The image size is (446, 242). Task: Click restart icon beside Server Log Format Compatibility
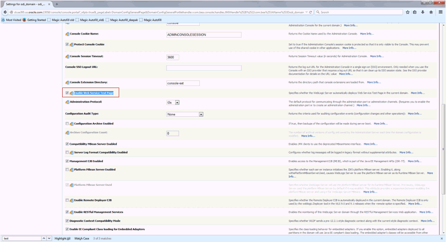pos(72,152)
